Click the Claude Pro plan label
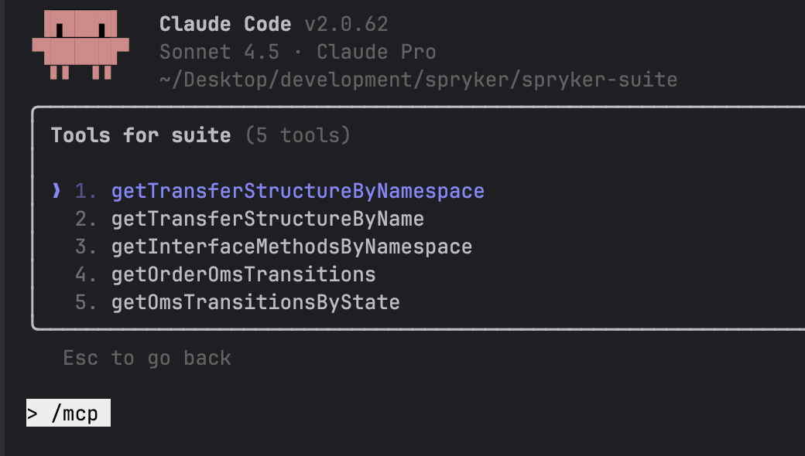Viewport: 805px width, 456px height. tap(375, 52)
